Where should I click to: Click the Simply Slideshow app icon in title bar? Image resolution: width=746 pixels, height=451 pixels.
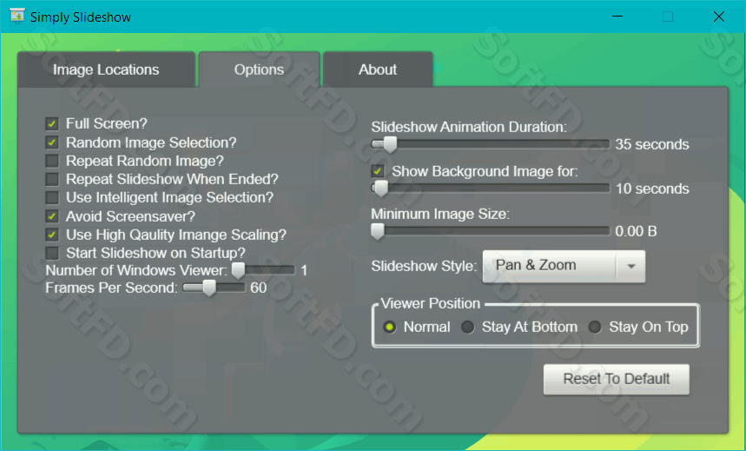click(x=17, y=16)
